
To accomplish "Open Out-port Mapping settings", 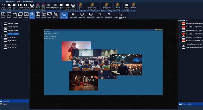I will pyautogui.click(x=38, y=6).
